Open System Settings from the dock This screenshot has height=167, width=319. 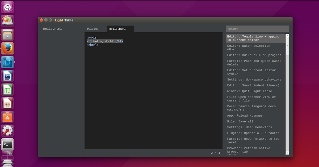[7, 131]
